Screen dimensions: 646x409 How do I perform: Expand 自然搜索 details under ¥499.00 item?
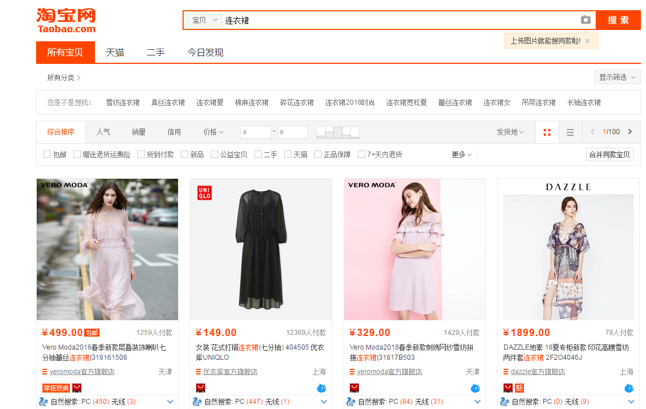[170, 402]
